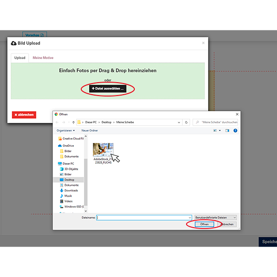Select the AdobeStock FUCHS image thumbnail

102,151
